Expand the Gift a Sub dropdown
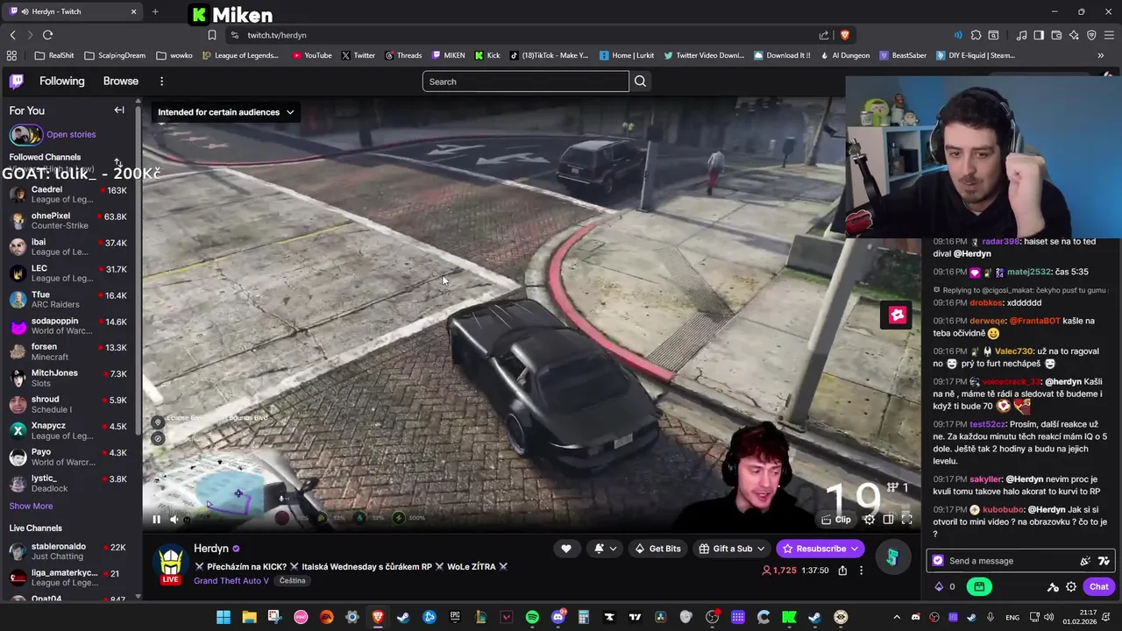Screen dimensions: 1122x631 (732, 549)
